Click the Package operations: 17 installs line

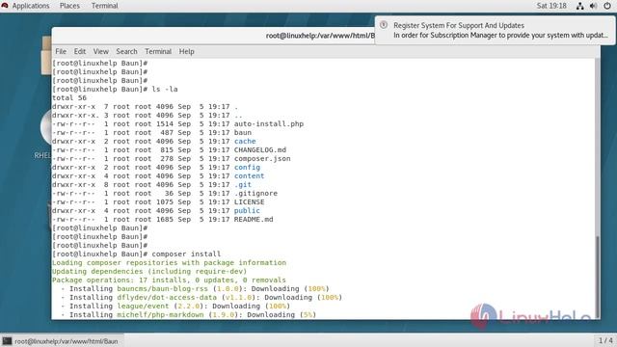(x=169, y=280)
